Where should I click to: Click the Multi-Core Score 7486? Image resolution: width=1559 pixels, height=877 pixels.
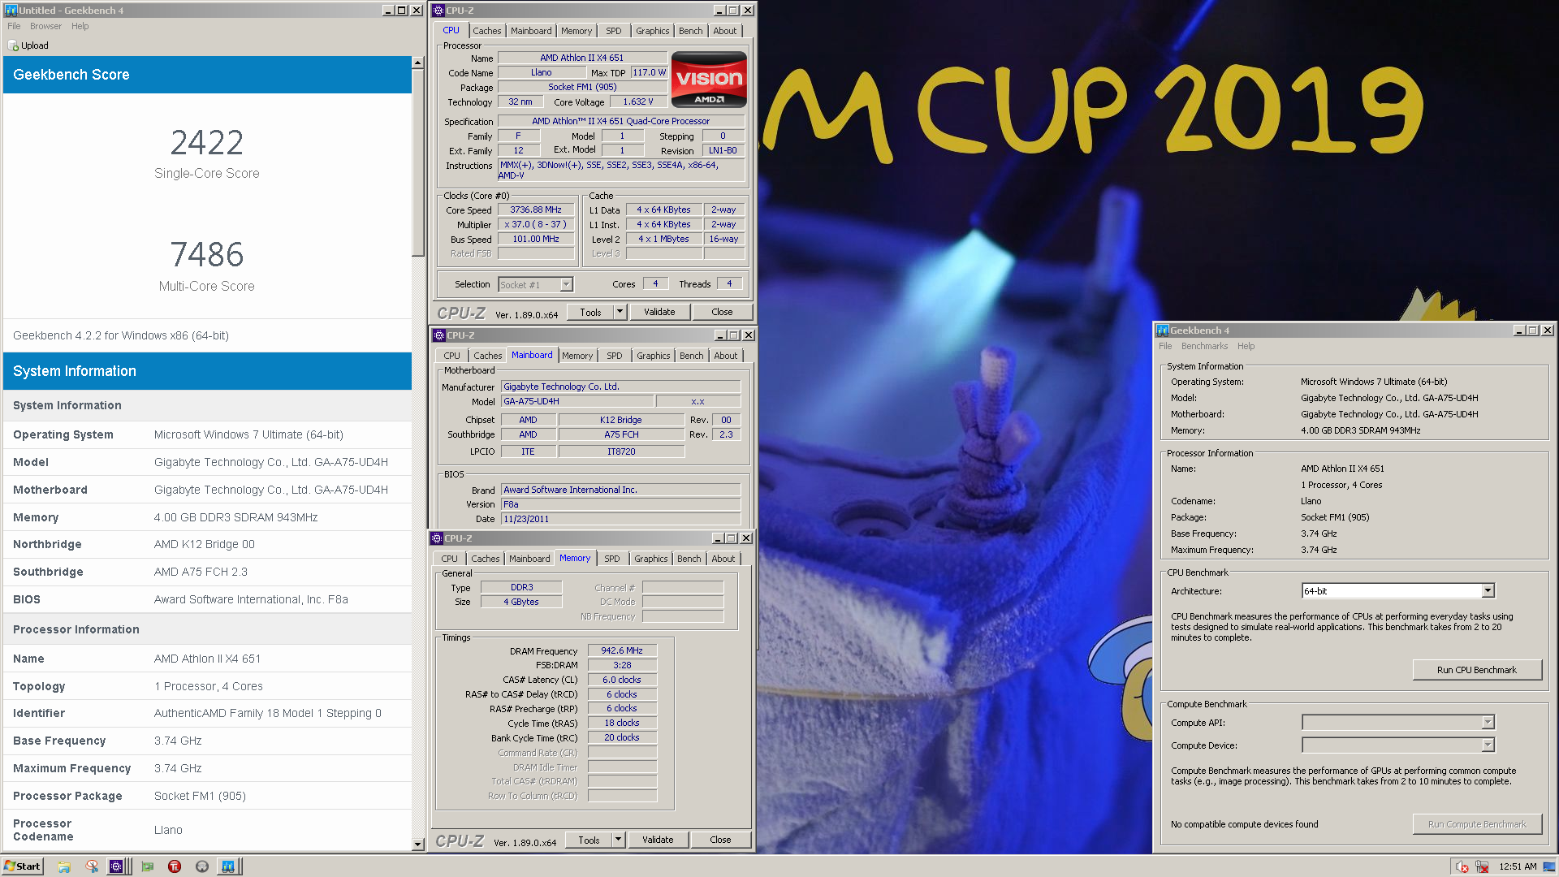(x=207, y=255)
